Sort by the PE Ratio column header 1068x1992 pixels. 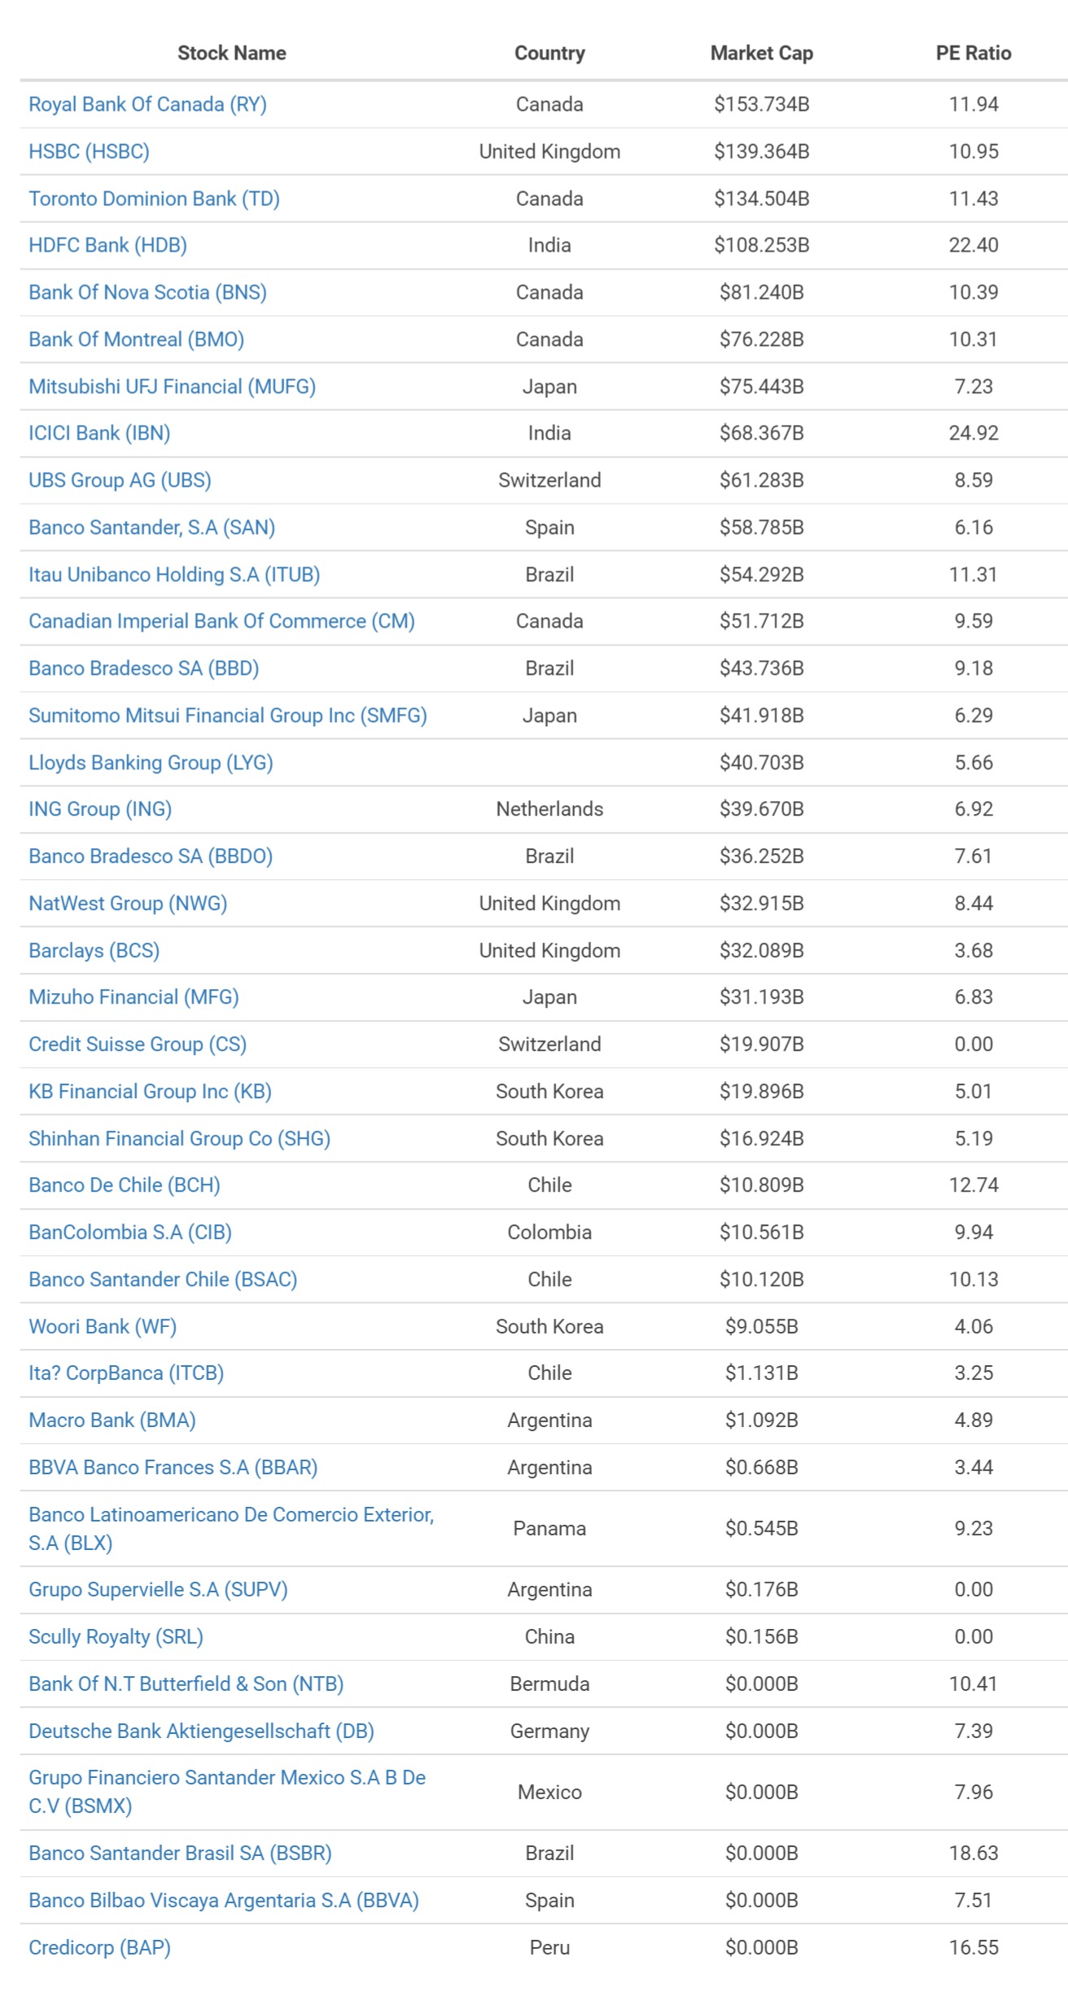(x=973, y=53)
